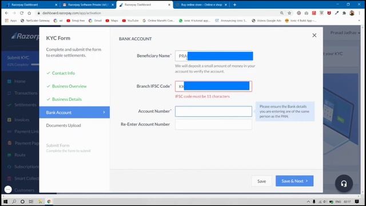Switch to the Buy online store tab
This screenshot has width=366, height=206.
click(x=201, y=5)
